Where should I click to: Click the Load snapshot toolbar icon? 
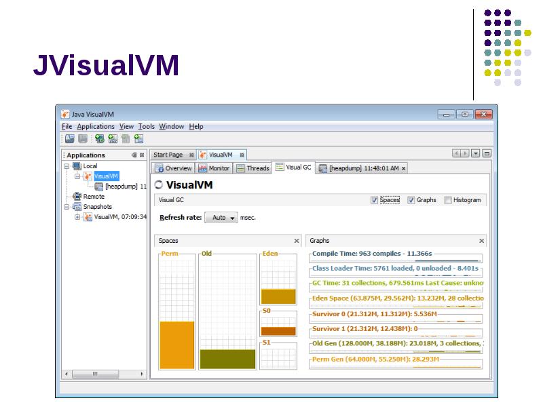[70, 139]
